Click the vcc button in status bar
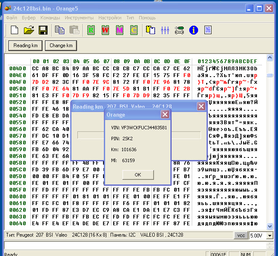This screenshot has height=256, width=278. (x=241, y=236)
